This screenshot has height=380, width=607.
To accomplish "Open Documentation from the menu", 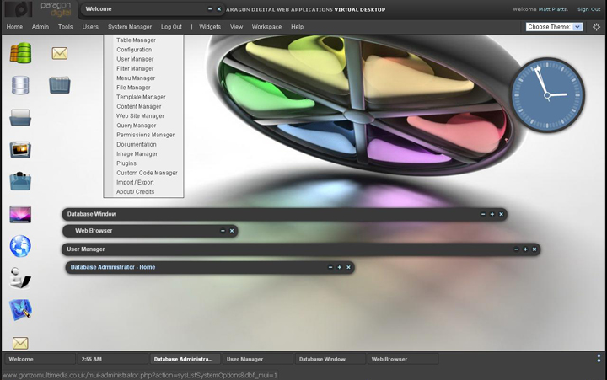I will [x=137, y=144].
